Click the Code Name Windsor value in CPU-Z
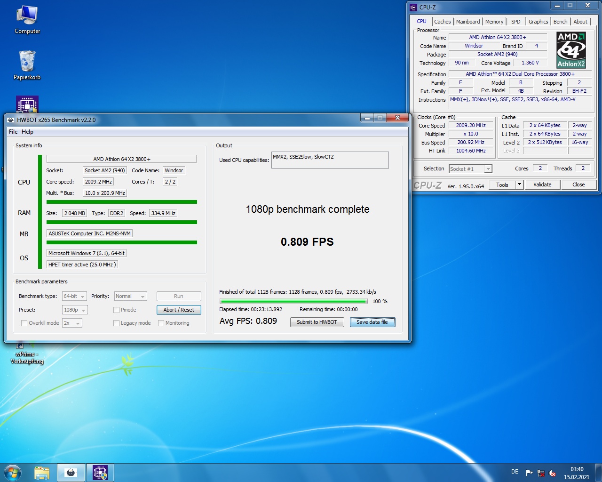602x482 pixels. pos(474,46)
